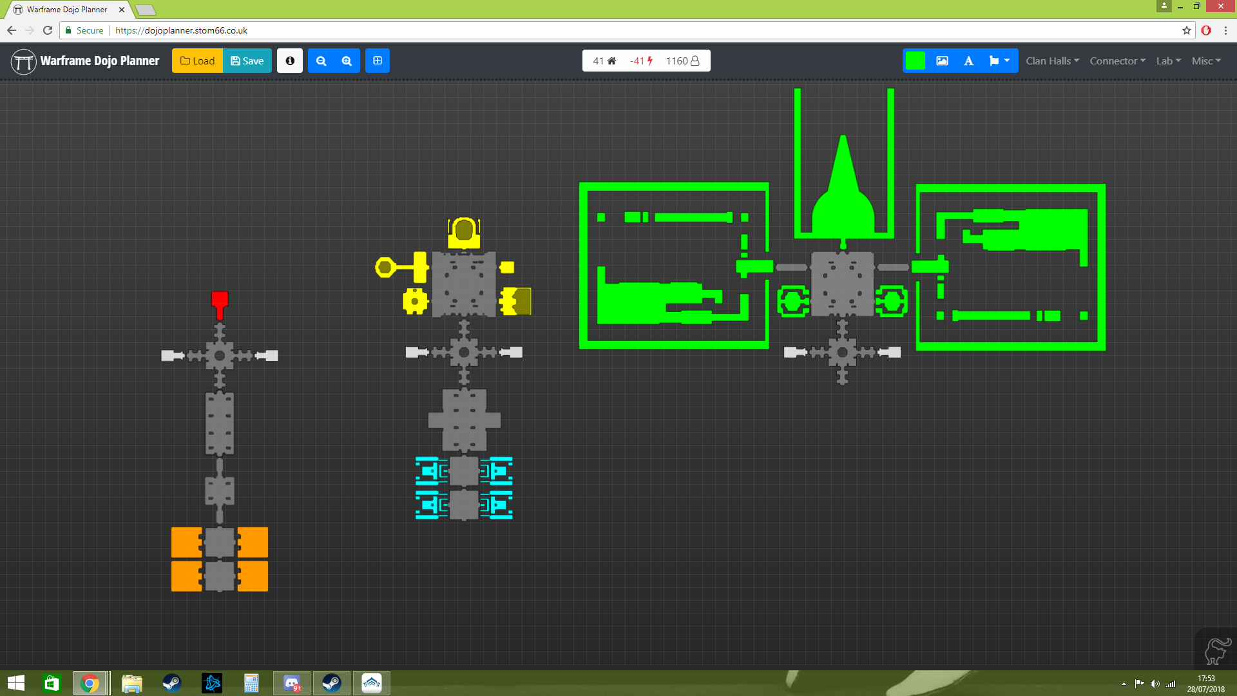The width and height of the screenshot is (1237, 696).
Task: Open the info button
Action: click(290, 61)
